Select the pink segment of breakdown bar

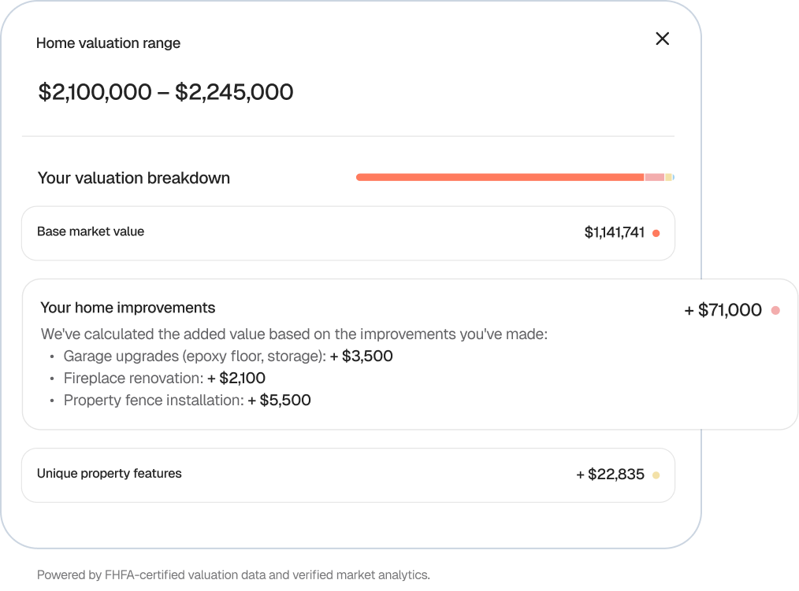pyautogui.click(x=654, y=177)
